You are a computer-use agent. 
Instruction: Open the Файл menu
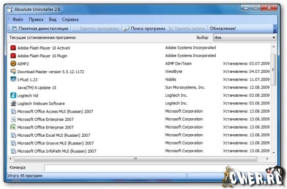(x=18, y=19)
